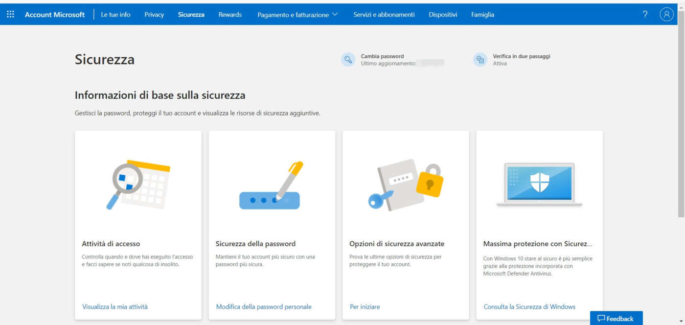Select the Sicurezza tab

click(x=191, y=15)
